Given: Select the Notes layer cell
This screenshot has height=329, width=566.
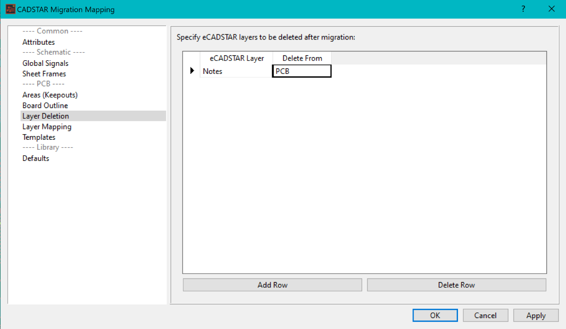Looking at the screenshot, I should (x=237, y=71).
